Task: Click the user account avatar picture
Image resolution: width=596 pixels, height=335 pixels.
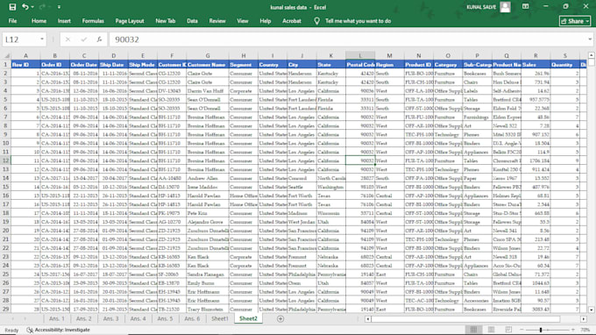Action: tap(505, 7)
